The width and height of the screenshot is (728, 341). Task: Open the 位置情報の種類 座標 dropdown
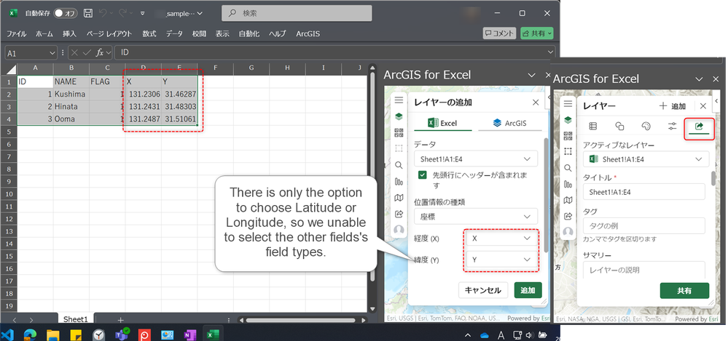(x=475, y=217)
